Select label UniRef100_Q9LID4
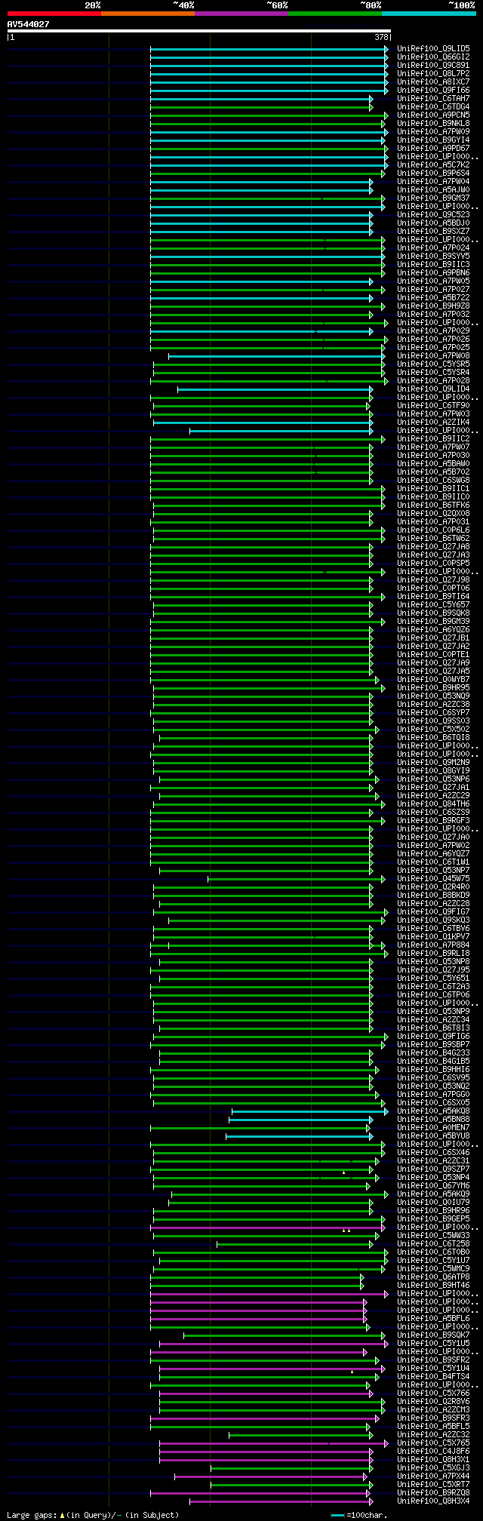 point(433,389)
